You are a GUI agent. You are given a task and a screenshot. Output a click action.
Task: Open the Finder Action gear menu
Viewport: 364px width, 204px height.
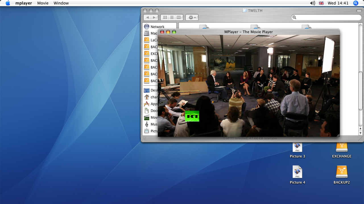point(192,17)
